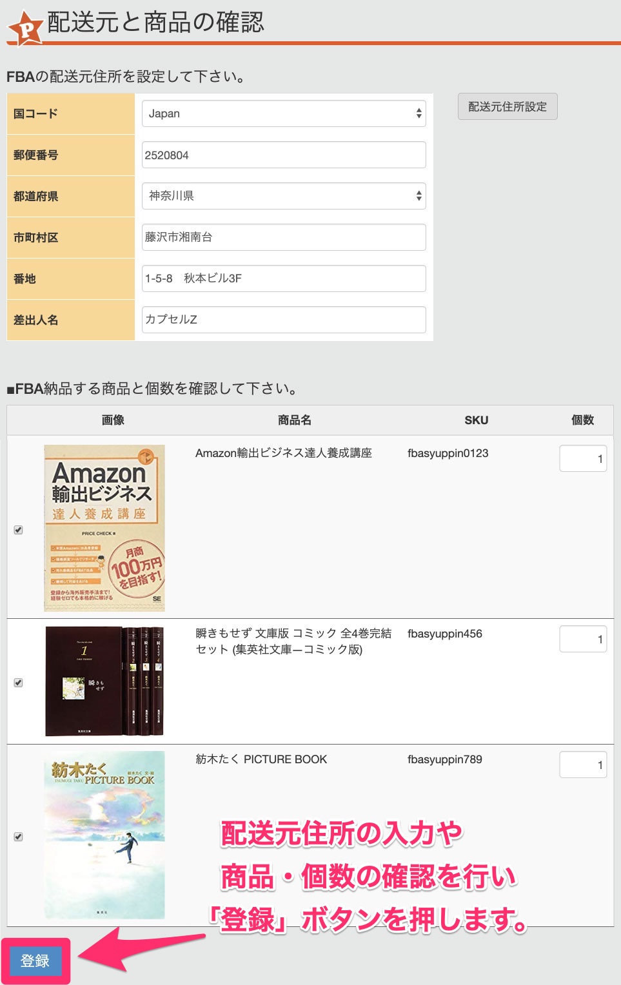Click the 画像 column header

click(x=113, y=420)
